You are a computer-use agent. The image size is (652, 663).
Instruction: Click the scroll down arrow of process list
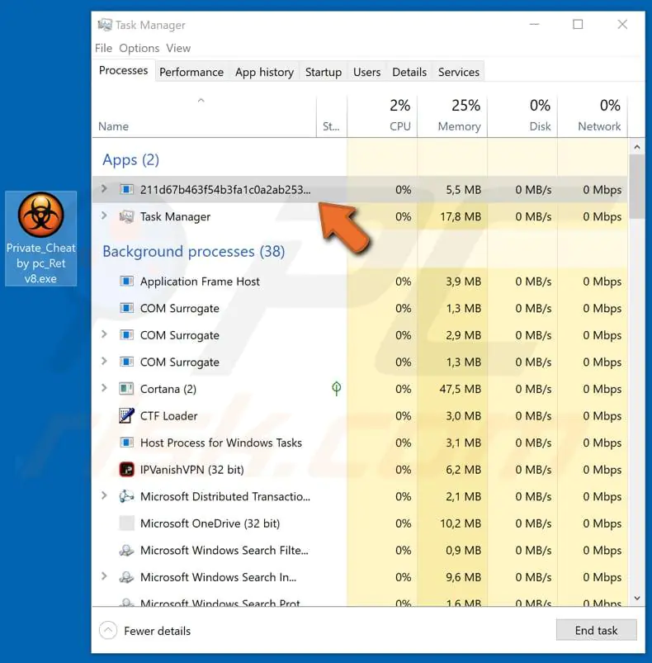coord(635,597)
